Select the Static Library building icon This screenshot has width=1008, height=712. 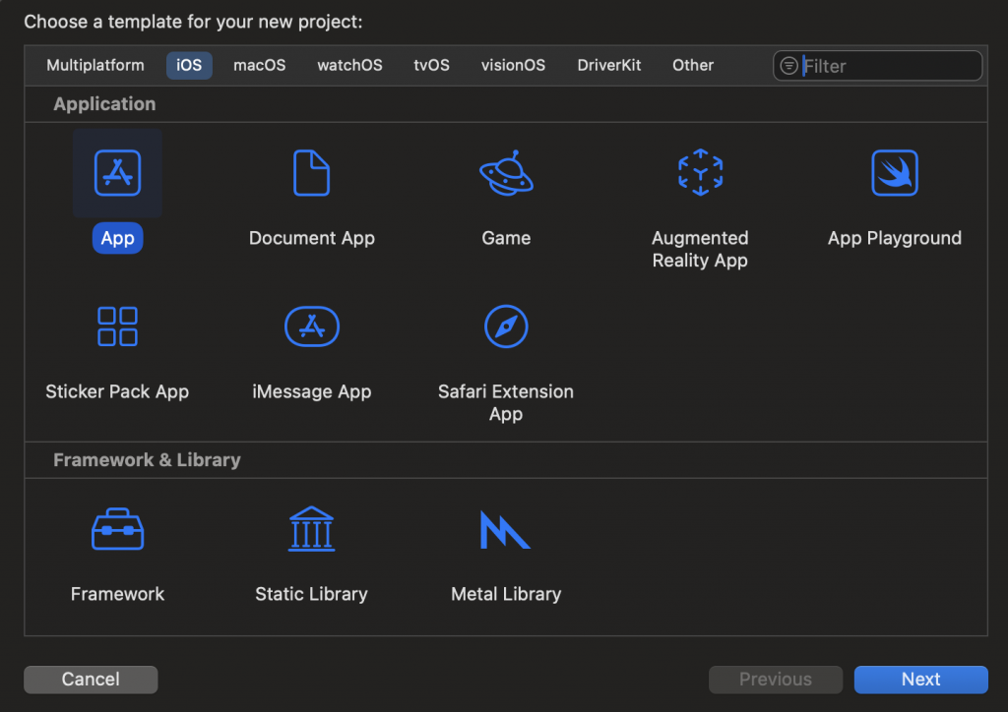(x=311, y=529)
